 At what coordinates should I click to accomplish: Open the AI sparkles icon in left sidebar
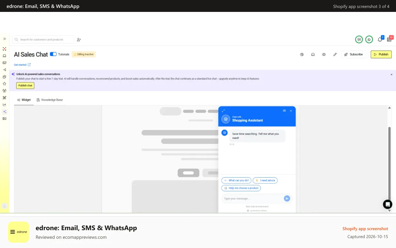[x=4, y=111]
